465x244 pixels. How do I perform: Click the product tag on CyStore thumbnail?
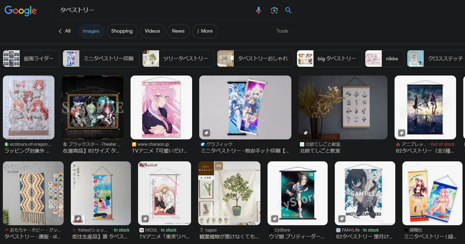(275, 219)
